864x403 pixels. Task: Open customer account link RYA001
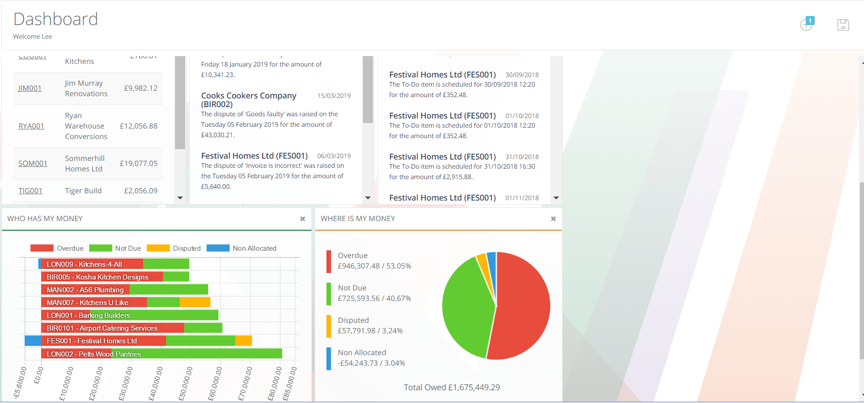pyautogui.click(x=31, y=126)
